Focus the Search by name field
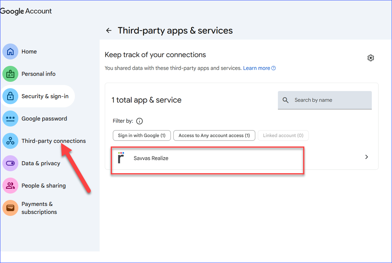Viewport: 392px width, 263px height. click(x=325, y=100)
